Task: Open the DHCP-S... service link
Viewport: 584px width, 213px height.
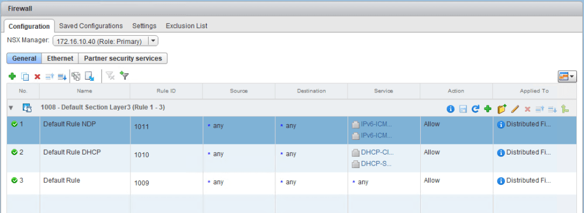Action: (x=376, y=164)
